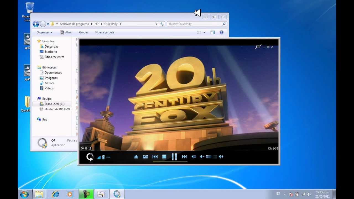The image size is (354, 199).
Task: Expand arrow after HP in breadcrumb
Action: pos(101,24)
